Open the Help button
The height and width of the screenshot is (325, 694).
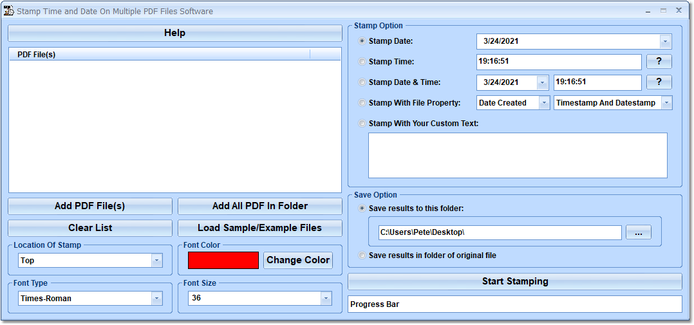[x=175, y=33]
